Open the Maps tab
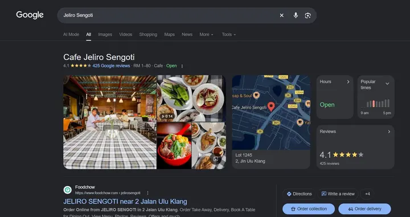410x217 pixels. click(170, 34)
